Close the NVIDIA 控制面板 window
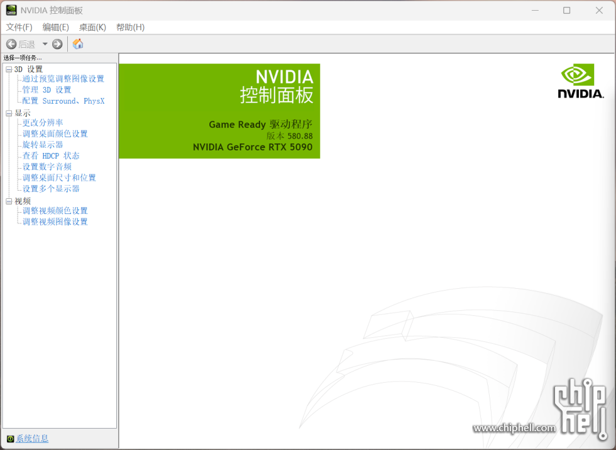This screenshot has height=450, width=616. click(x=598, y=10)
